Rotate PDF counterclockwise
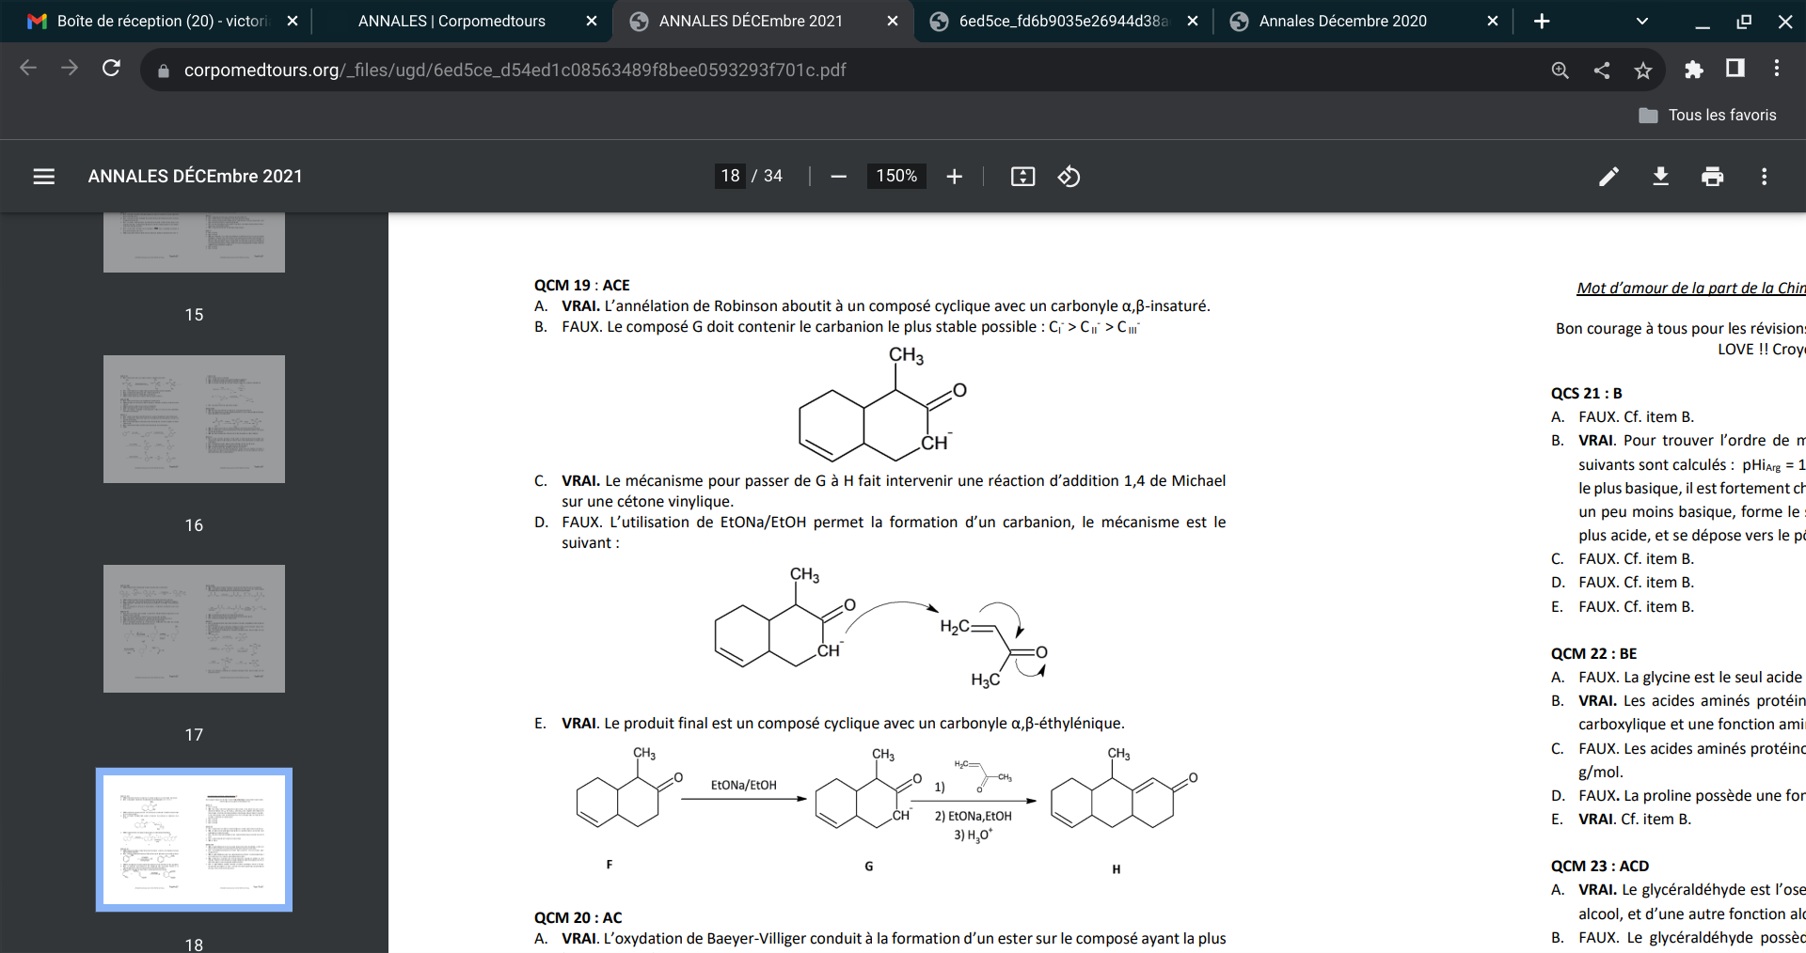1806x953 pixels. pos(1069,177)
